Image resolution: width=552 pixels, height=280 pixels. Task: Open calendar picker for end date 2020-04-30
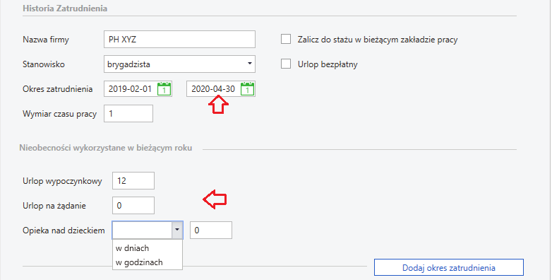click(247, 89)
